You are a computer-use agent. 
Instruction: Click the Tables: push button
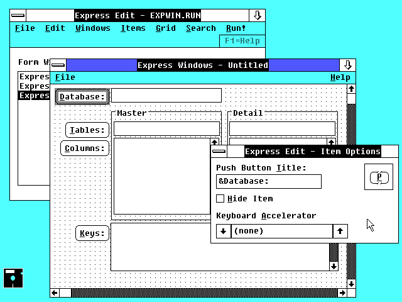pos(87,130)
